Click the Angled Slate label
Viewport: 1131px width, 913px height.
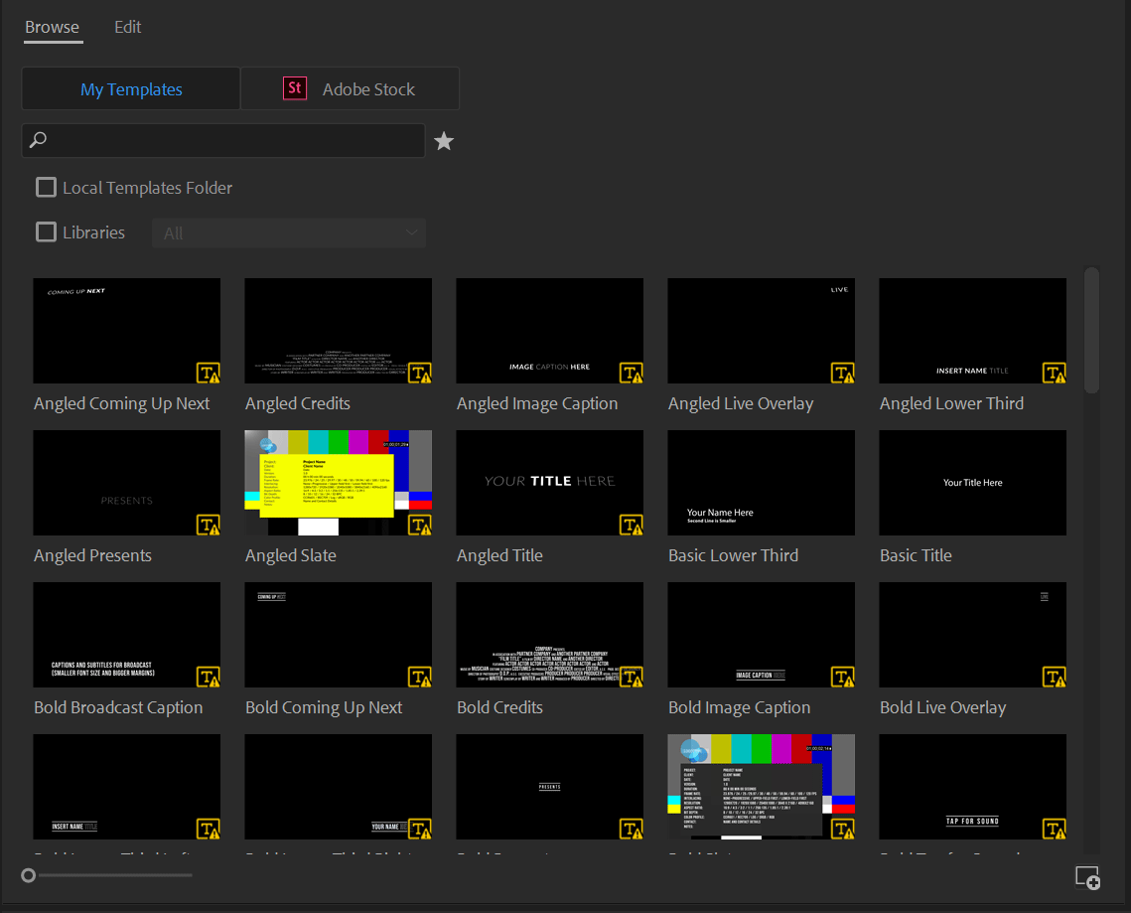[x=291, y=555]
